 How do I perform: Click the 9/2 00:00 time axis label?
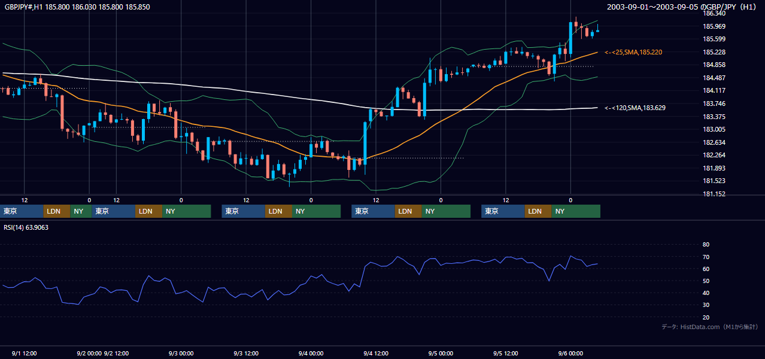click(89, 354)
